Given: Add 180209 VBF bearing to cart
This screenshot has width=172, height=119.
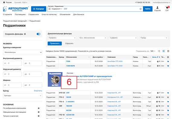Looking at the screenshot, I should [x=168, y=106].
